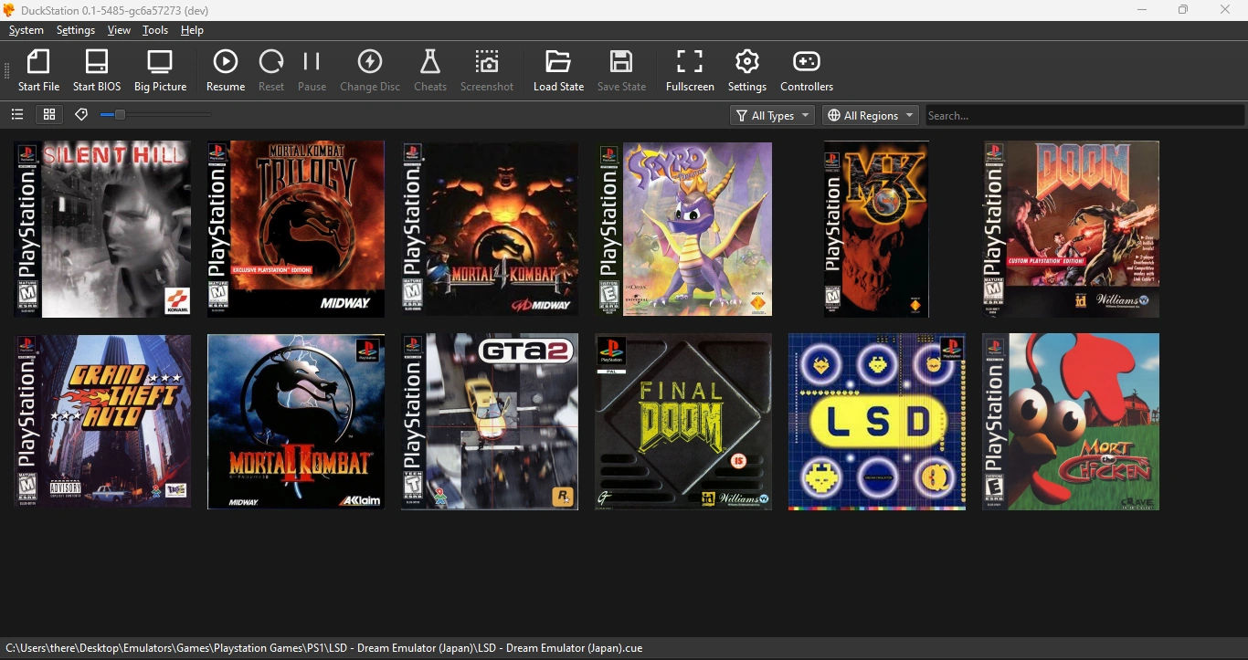The height and width of the screenshot is (660, 1248).
Task: Click the Start BIOS icon
Action: click(96, 68)
